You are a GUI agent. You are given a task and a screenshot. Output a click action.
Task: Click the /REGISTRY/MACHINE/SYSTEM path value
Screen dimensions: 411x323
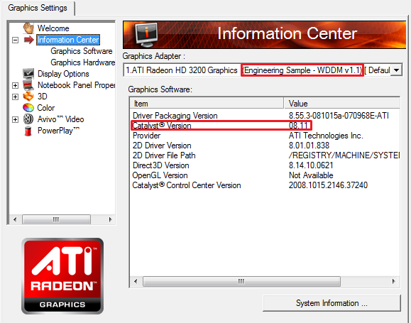344,155
